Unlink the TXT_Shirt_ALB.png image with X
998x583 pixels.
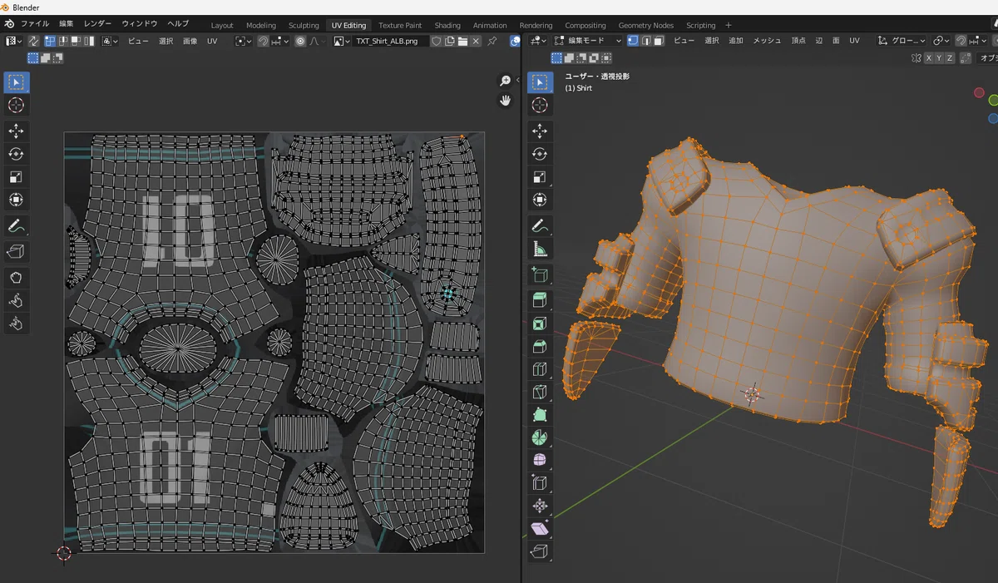[476, 40]
